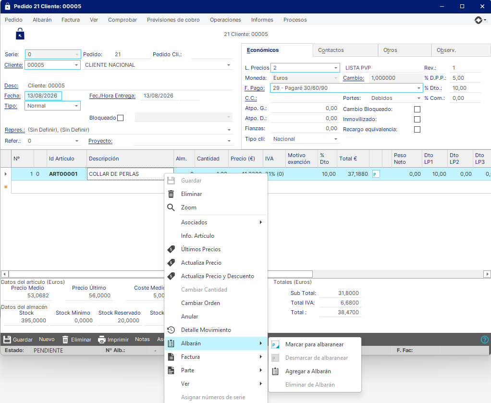Open the Proyecto dropdown arrow
Viewport: 491px width, 403px height.
pyautogui.click(x=229, y=141)
